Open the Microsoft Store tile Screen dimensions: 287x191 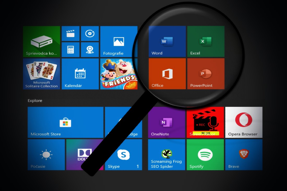(65, 122)
